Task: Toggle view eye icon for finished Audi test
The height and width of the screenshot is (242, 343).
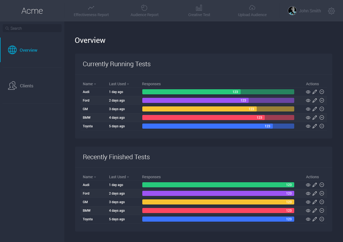Action: (x=308, y=185)
